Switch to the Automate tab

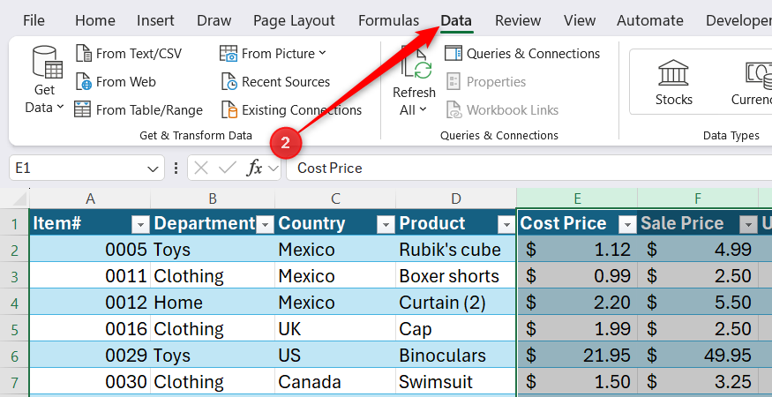pos(650,20)
